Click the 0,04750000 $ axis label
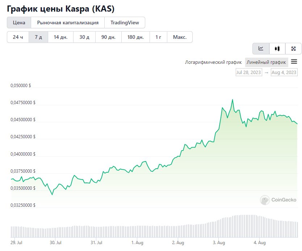Image resolution: width=302 pixels, height=251 pixels. (x=23, y=103)
